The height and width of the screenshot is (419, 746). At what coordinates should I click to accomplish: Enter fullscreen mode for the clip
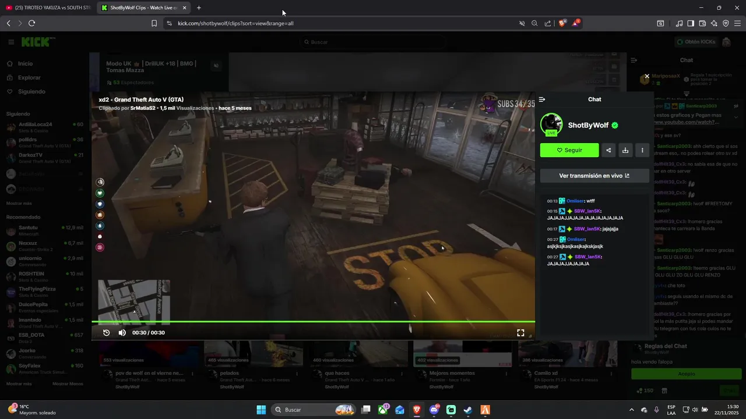(x=520, y=333)
